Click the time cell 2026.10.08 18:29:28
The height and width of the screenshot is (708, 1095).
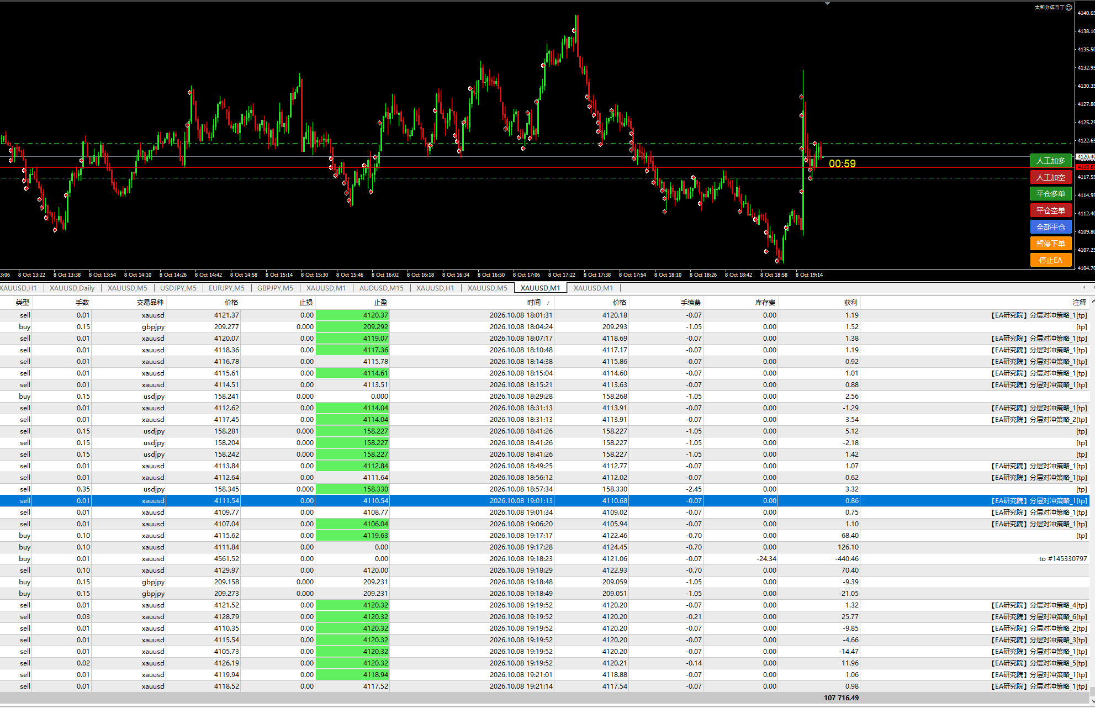[521, 397]
